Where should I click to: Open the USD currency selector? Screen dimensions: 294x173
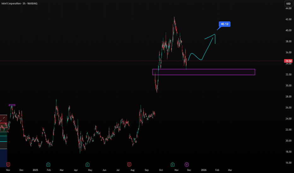click(x=288, y=4)
